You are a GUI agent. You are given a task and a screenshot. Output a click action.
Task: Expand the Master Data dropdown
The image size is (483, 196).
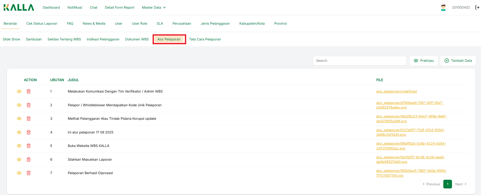pos(154,8)
